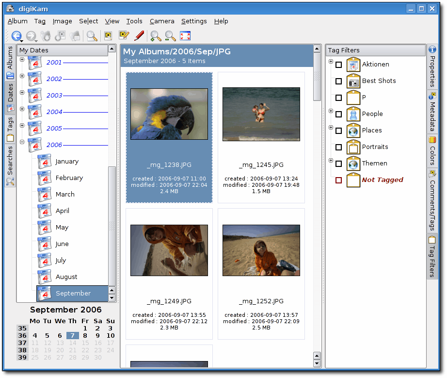Open the Image menu
This screenshot has height=378, width=447.
62,21
